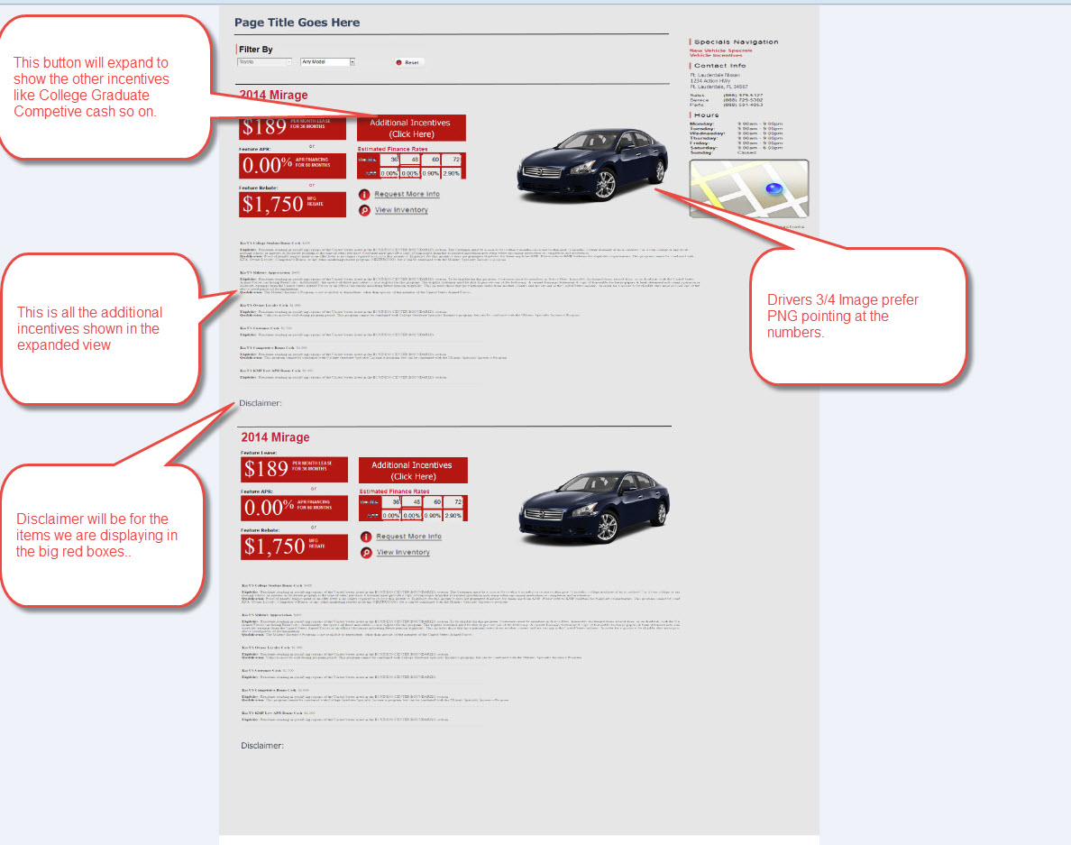
Task: Click the 48 month cell in second listing
Action: pos(413,501)
